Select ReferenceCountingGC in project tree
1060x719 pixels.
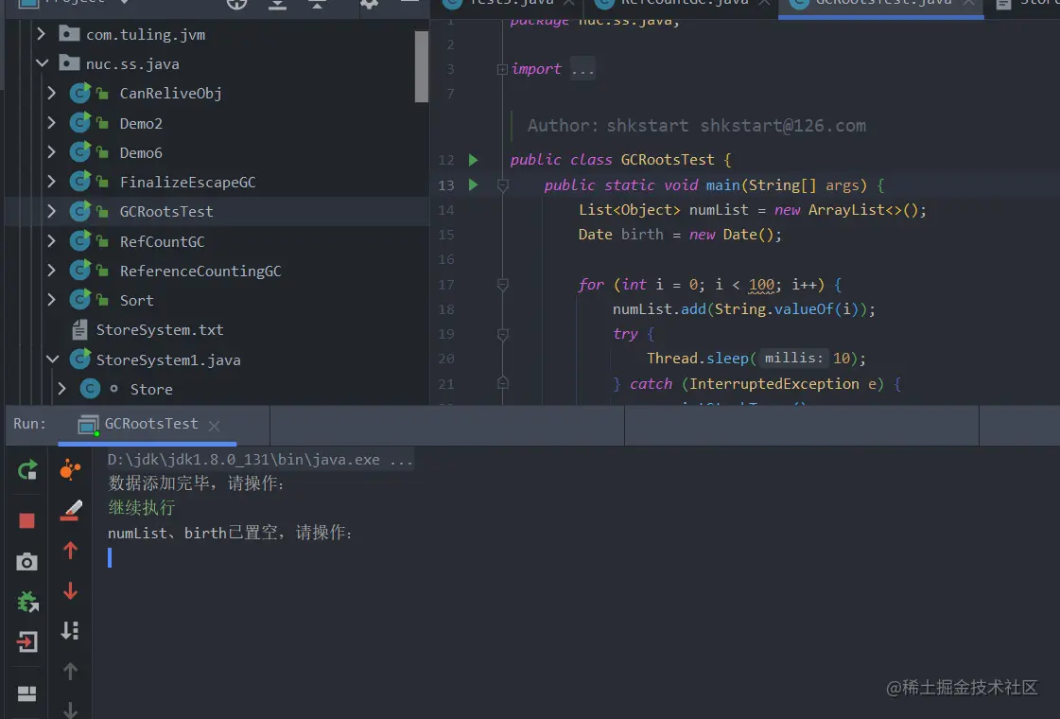[x=200, y=272]
